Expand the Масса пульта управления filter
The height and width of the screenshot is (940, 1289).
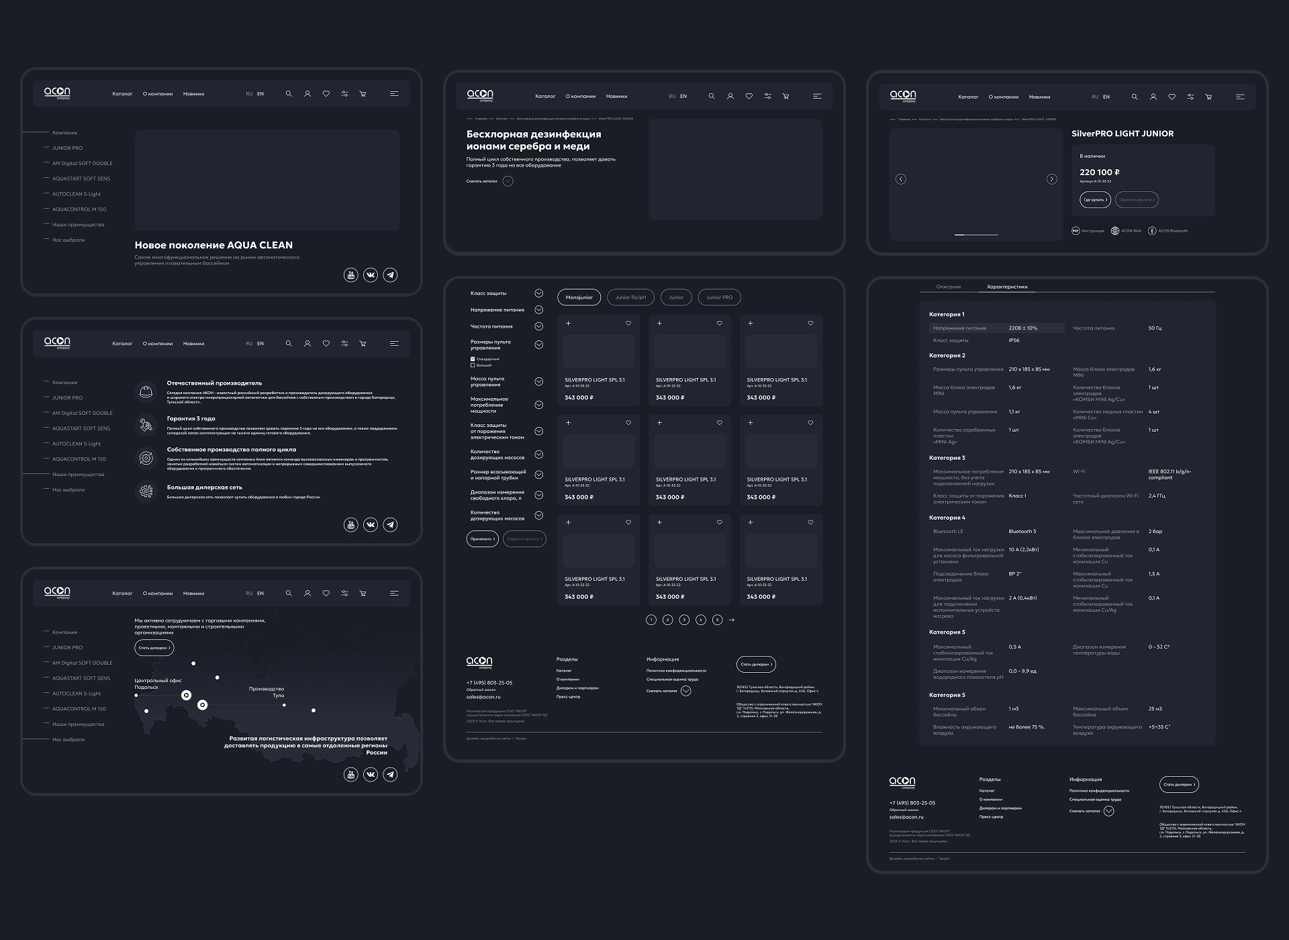(x=538, y=381)
